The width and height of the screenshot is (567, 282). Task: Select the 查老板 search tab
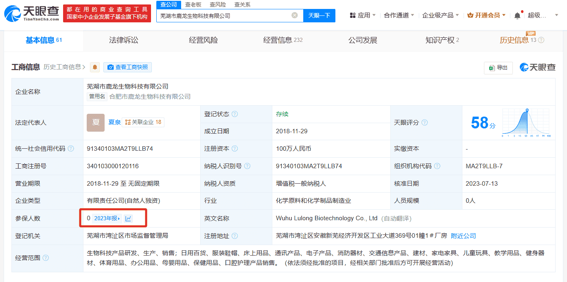coord(193,5)
